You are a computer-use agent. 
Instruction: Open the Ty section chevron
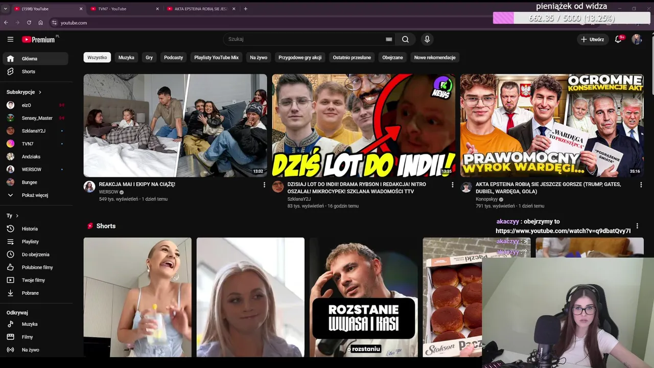tap(17, 216)
